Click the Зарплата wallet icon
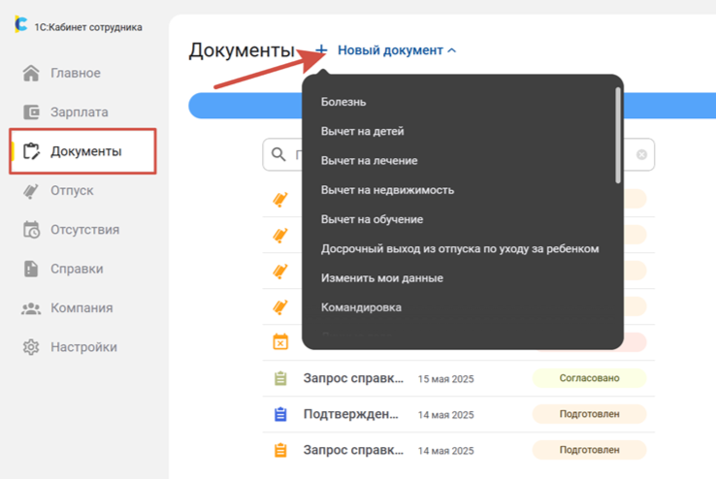 [x=31, y=112]
